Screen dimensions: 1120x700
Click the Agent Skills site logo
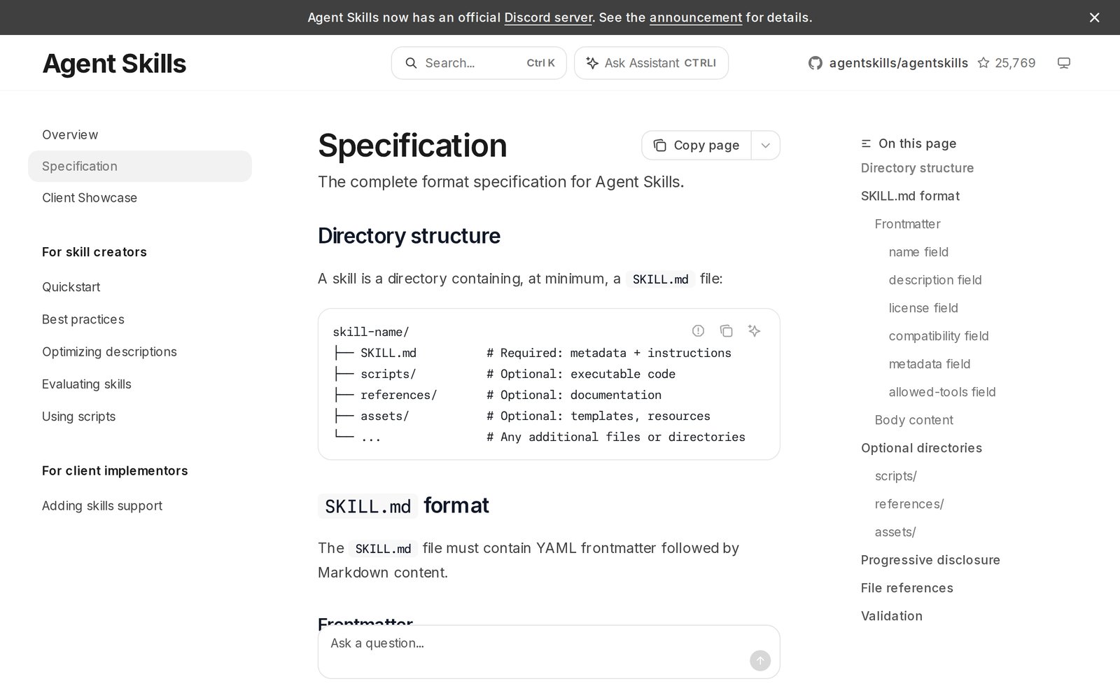[114, 63]
